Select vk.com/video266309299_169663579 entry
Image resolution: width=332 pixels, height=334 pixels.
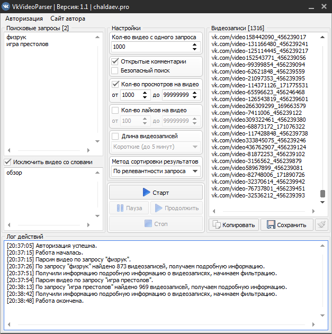(258, 106)
